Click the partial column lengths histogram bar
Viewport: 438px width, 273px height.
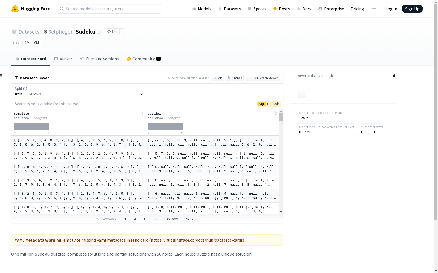click(x=165, y=126)
